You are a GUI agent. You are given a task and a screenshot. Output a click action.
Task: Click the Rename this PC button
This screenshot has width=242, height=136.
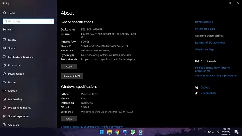[72, 76]
